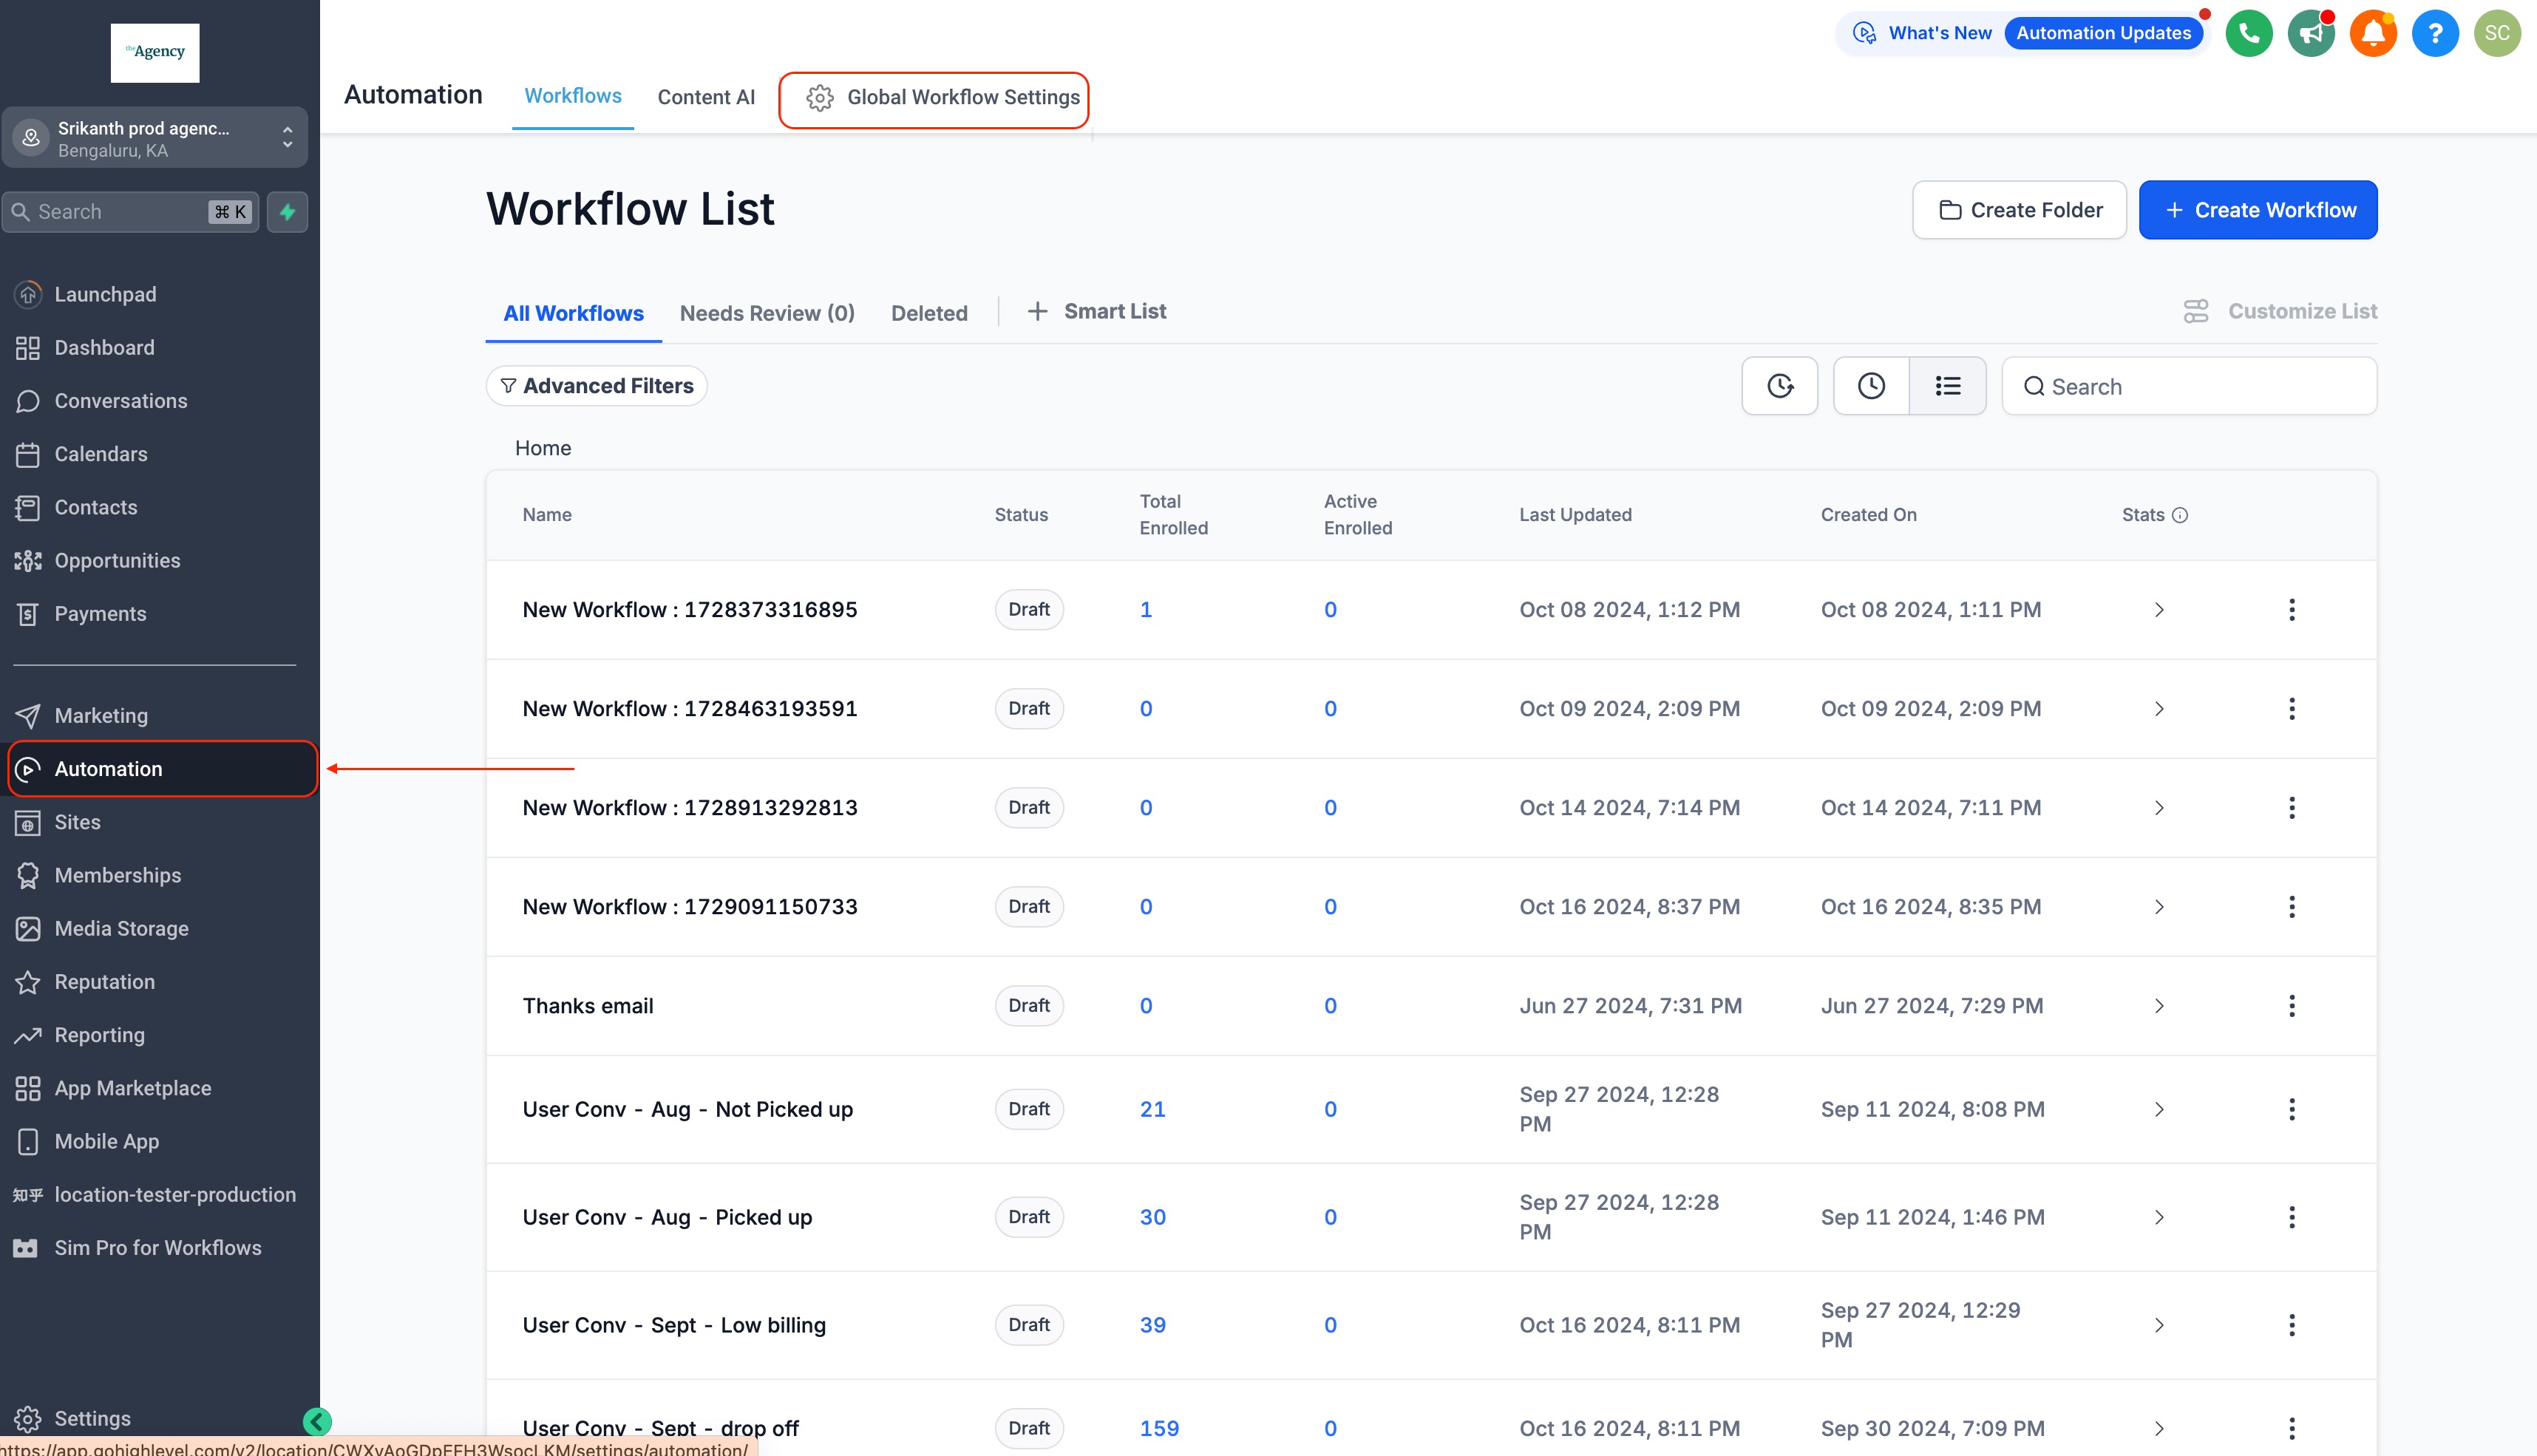Open Advanced Filters
2537x1456 pixels.
597,386
